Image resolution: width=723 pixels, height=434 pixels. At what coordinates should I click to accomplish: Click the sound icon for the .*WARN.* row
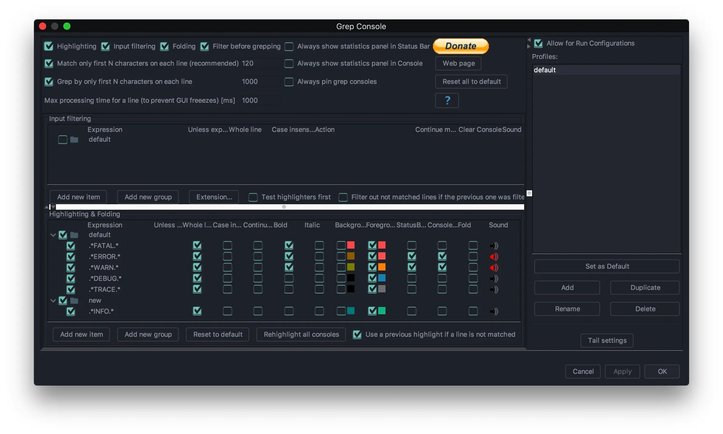(x=494, y=268)
